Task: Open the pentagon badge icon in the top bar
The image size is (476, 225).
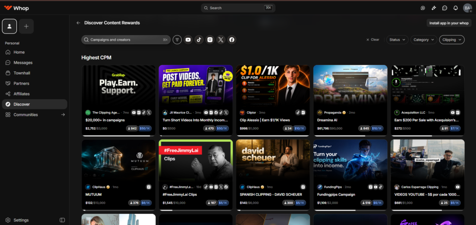Action: click(423, 8)
